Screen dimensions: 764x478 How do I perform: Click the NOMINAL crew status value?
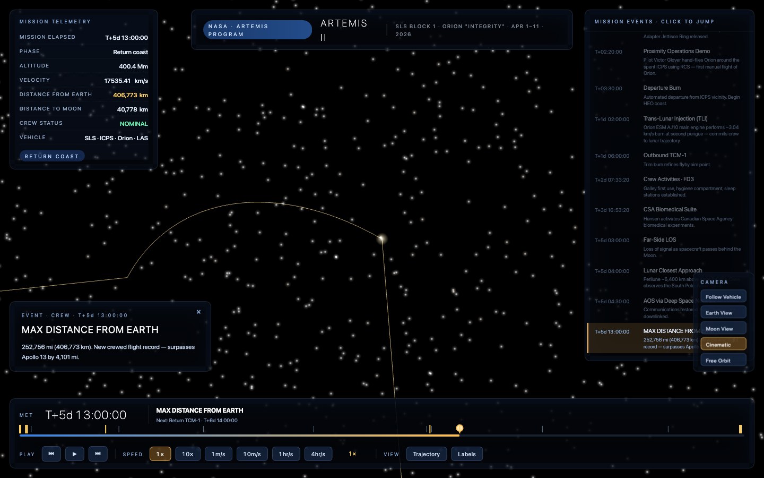[x=134, y=124]
